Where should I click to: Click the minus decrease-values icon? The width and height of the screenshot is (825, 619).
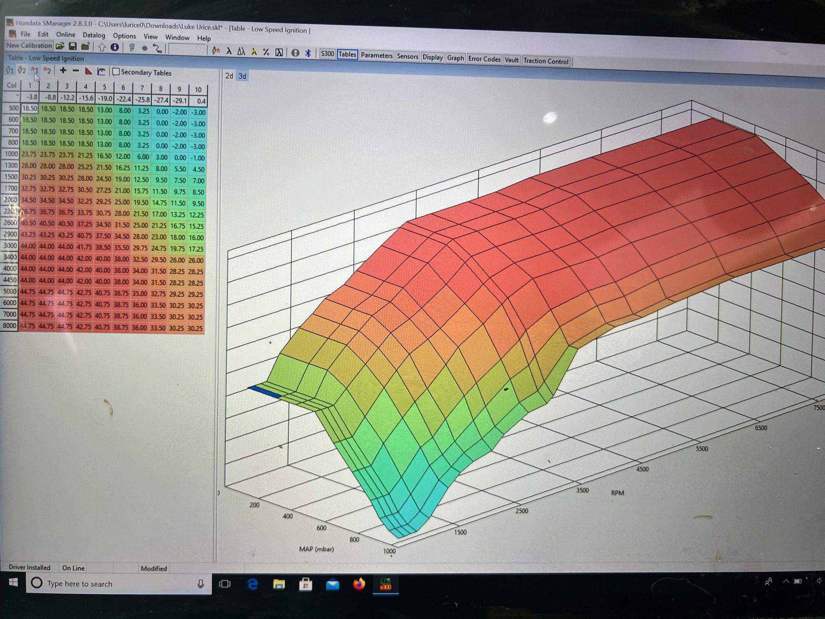pos(75,71)
